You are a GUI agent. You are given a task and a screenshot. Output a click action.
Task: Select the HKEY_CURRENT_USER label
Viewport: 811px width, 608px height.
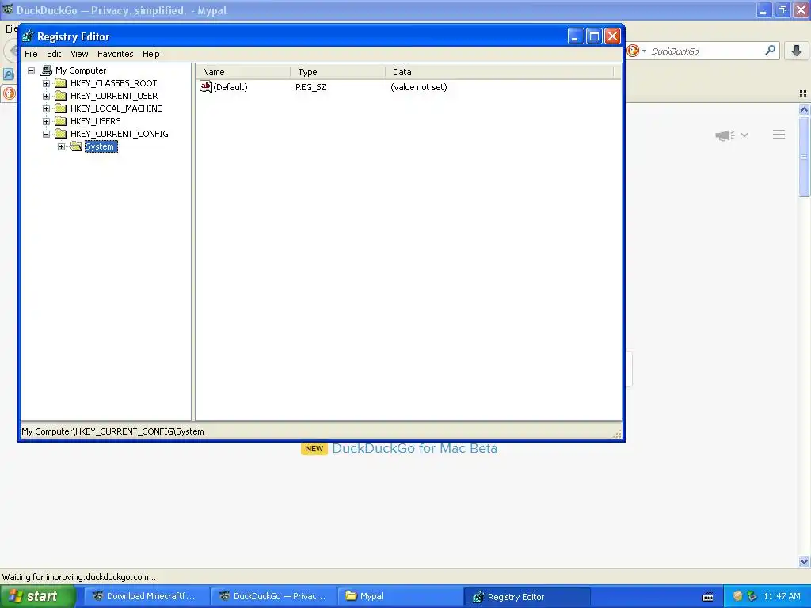[114, 96]
